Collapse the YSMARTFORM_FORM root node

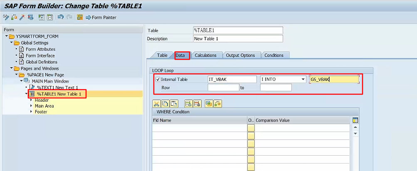6,36
